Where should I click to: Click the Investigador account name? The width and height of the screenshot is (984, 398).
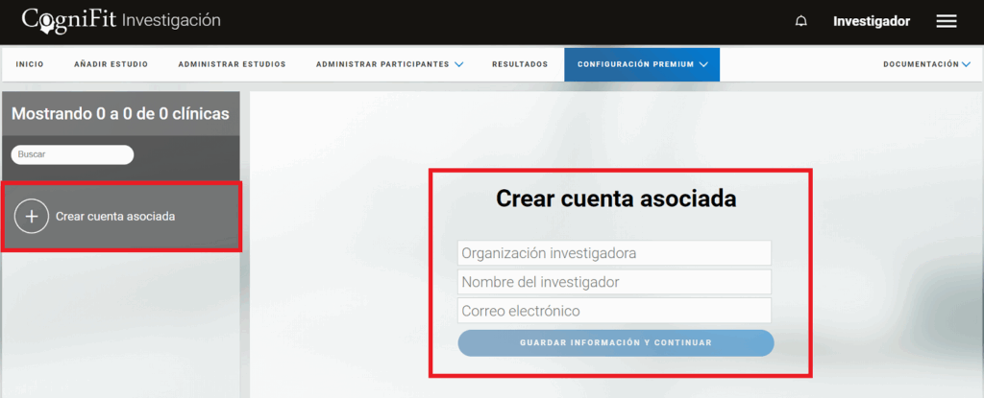pos(871,22)
